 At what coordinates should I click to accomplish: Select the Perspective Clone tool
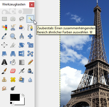[x=21, y=80]
